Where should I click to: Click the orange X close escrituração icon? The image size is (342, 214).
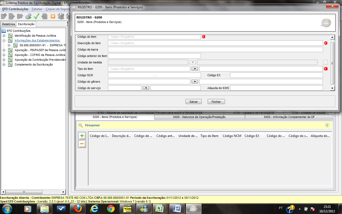(x=53, y=17)
